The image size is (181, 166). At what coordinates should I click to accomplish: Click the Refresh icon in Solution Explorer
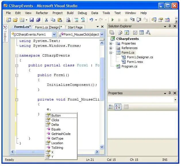coord(127,32)
